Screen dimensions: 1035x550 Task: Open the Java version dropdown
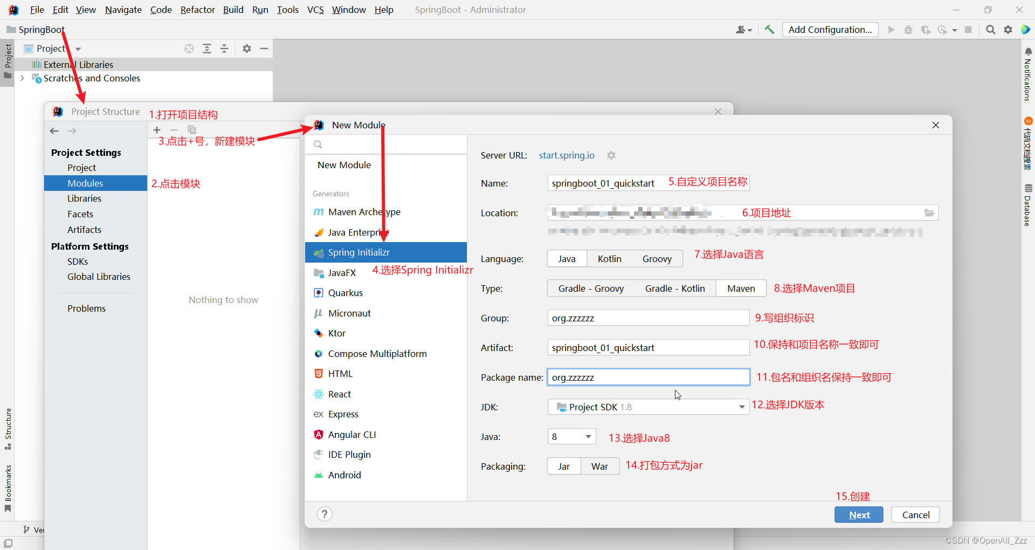click(571, 437)
